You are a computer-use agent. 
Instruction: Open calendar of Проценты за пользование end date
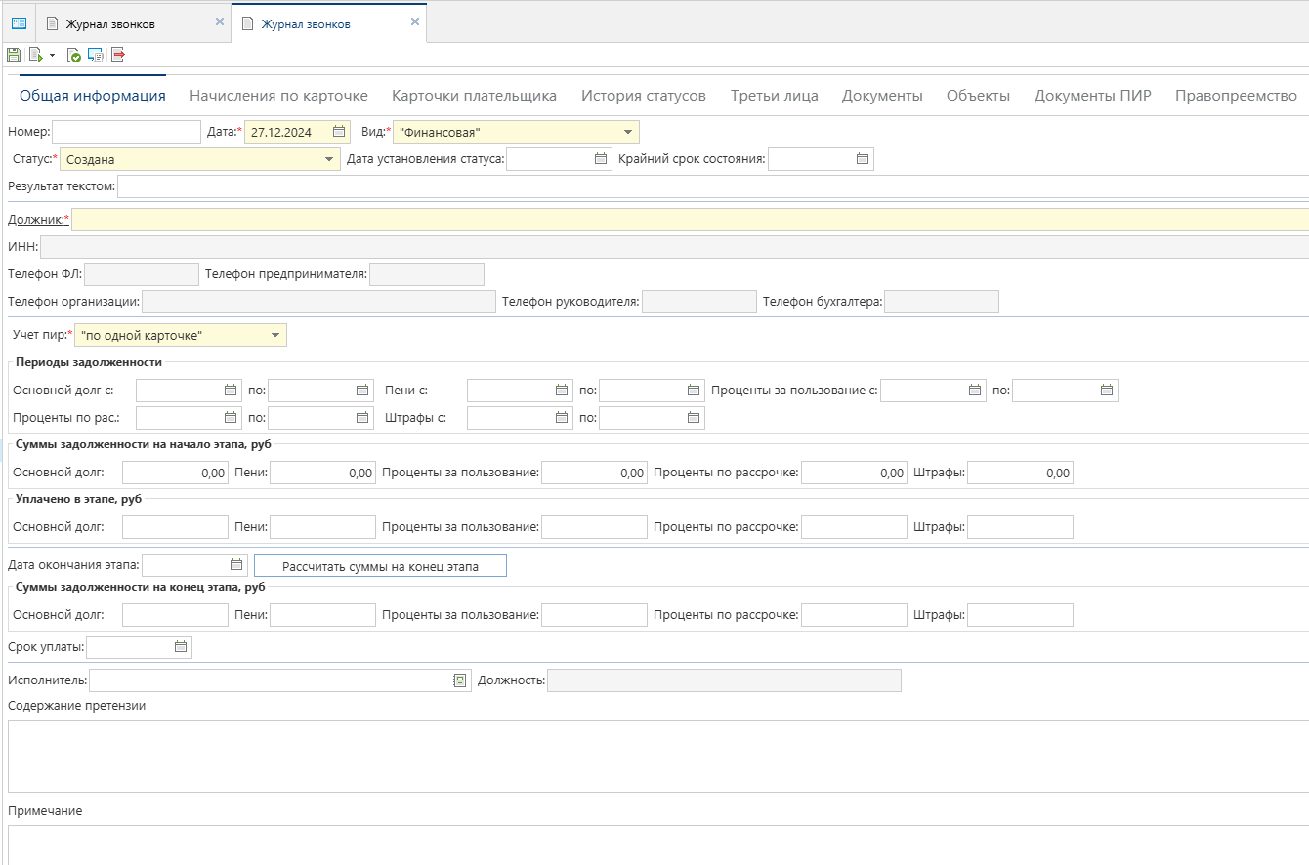point(1107,391)
